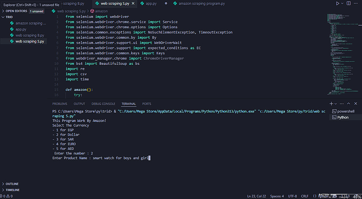Click in the terminal product name input line

point(101,158)
